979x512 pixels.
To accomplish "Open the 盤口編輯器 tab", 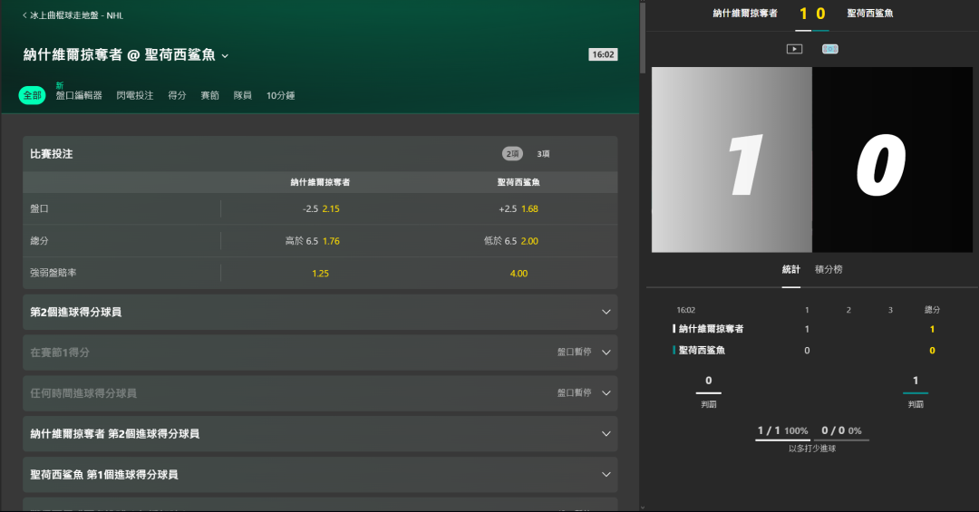I will pyautogui.click(x=79, y=95).
